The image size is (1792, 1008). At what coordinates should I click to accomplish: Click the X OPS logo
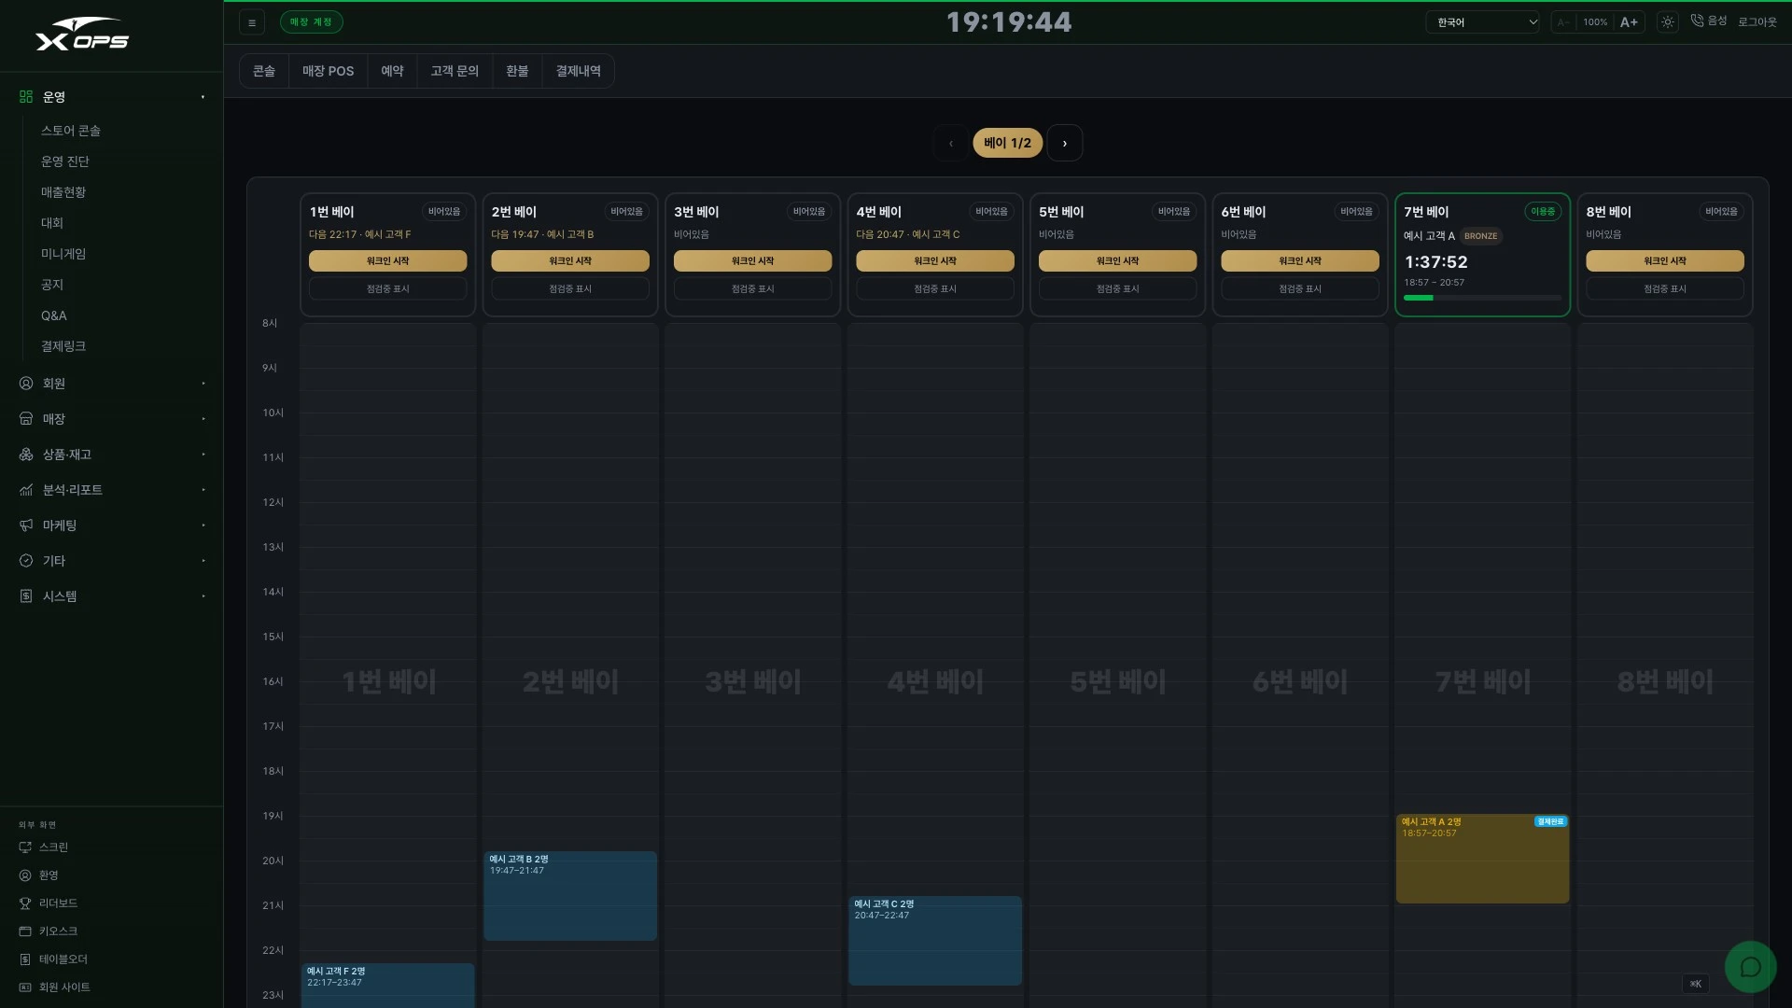tap(82, 35)
